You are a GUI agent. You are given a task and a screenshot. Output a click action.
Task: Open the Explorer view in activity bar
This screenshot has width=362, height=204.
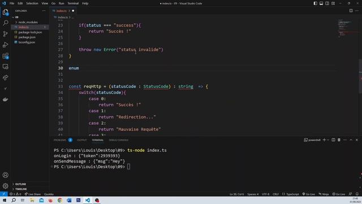point(5,12)
